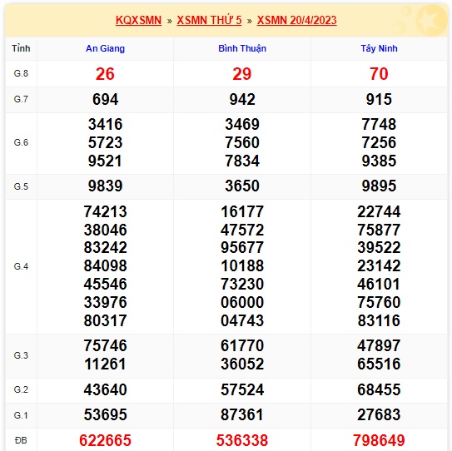Image resolution: width=452 pixels, height=451 pixels.
Task: Click G.1 result 87361
Action: 242,415
